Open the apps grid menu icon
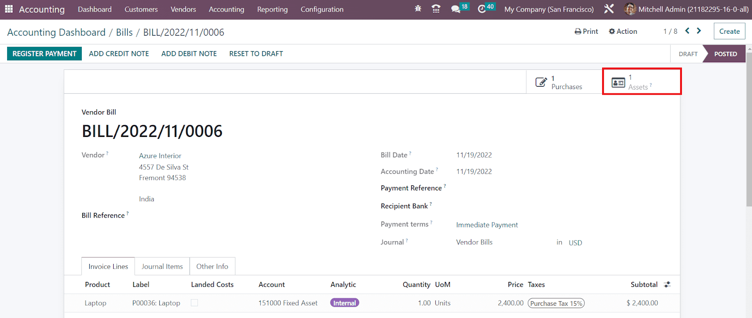The image size is (752, 318). (x=8, y=9)
